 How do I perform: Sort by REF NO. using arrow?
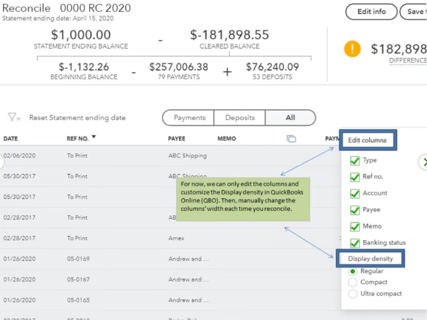point(94,137)
